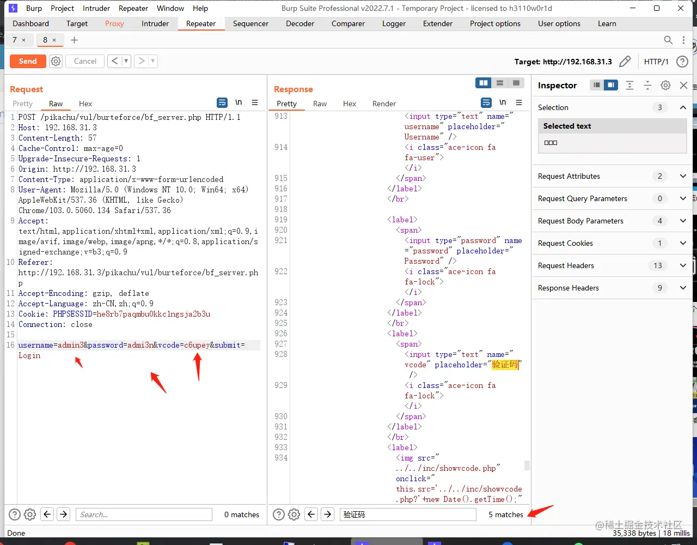Screen dimensions: 697x545
Task: Click the HTTP/1 protocol button
Action: (x=656, y=62)
